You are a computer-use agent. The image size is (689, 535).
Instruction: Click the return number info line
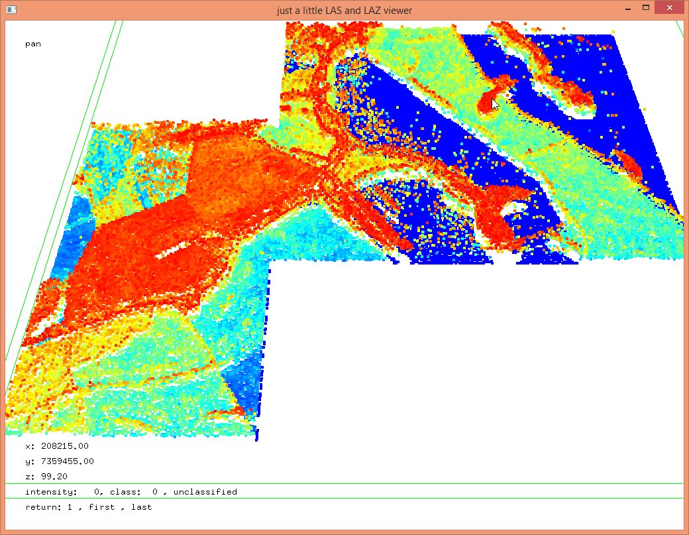coord(88,507)
